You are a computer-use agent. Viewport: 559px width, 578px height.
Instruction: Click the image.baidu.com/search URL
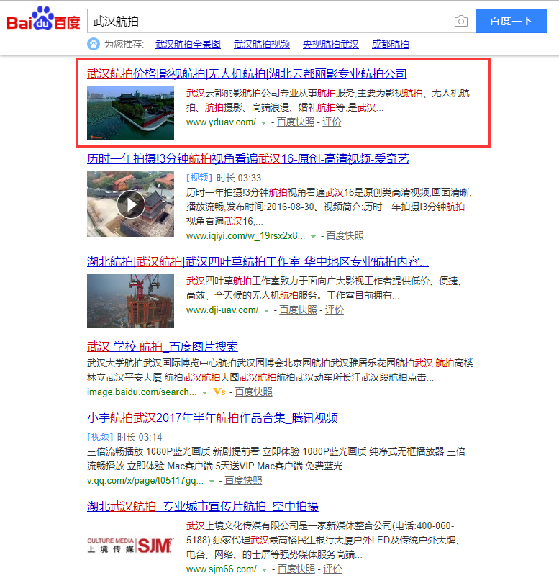click(142, 392)
